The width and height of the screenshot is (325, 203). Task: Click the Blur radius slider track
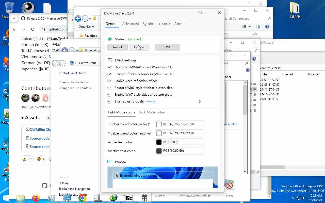(172, 101)
